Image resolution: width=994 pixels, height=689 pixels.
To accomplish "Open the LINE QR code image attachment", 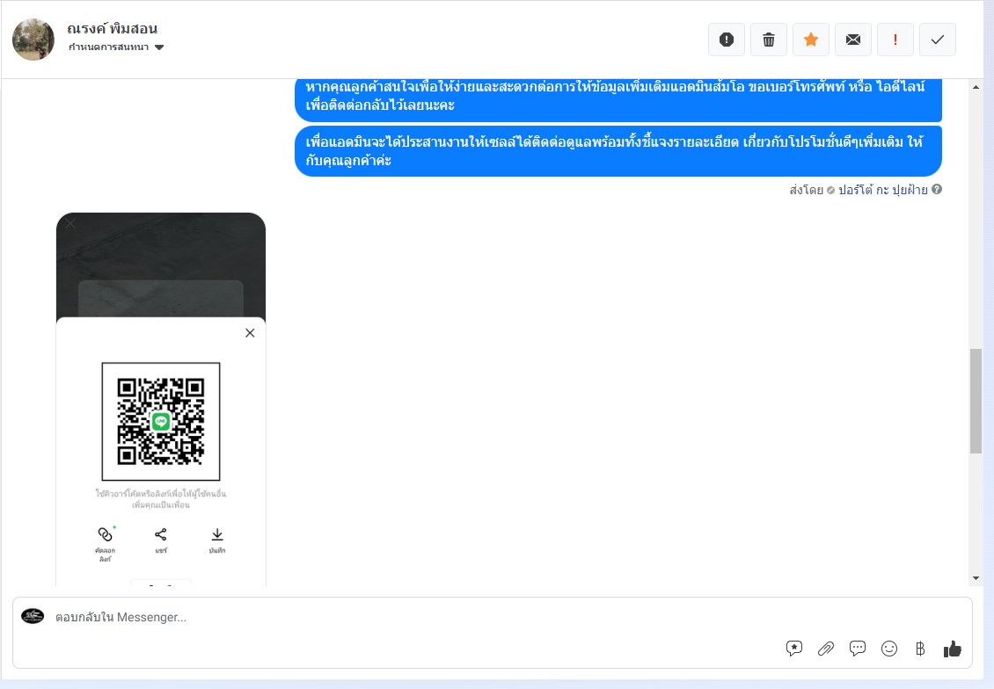I will click(161, 399).
